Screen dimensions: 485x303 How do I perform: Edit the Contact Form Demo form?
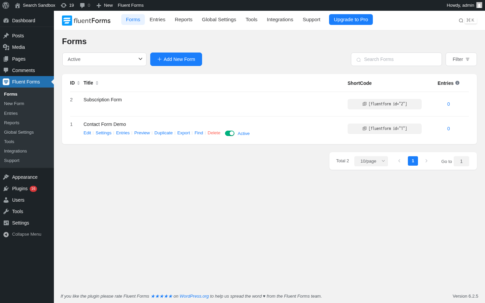(87, 133)
